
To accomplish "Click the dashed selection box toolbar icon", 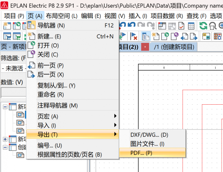I will point(206,36).
